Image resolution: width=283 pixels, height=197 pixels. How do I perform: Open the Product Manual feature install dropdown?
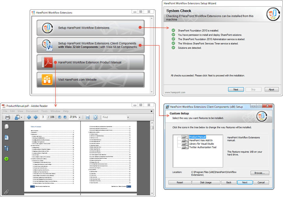coord(185,137)
